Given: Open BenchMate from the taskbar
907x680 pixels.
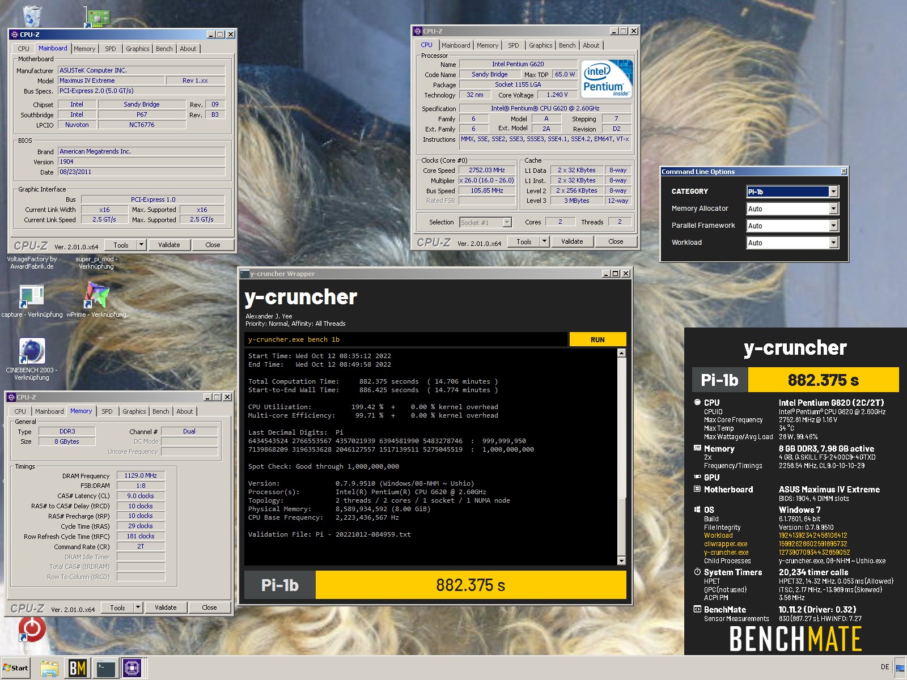Looking at the screenshot, I should 78,669.
